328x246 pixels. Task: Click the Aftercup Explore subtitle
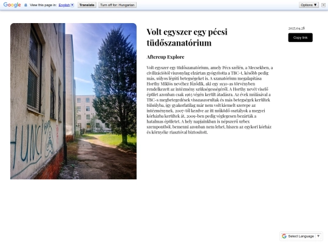[x=165, y=57]
